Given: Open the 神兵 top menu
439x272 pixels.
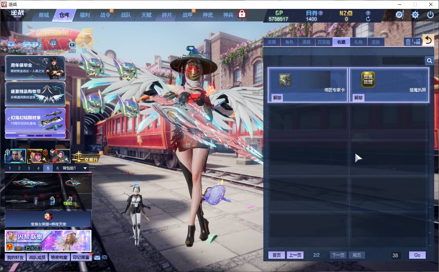Looking at the screenshot, I should (228, 15).
